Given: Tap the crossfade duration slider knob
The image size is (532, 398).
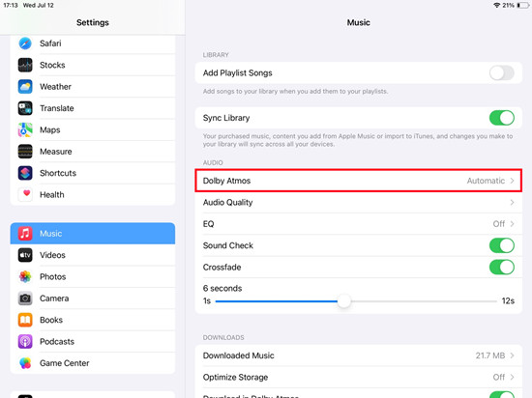Looking at the screenshot, I should point(344,301).
